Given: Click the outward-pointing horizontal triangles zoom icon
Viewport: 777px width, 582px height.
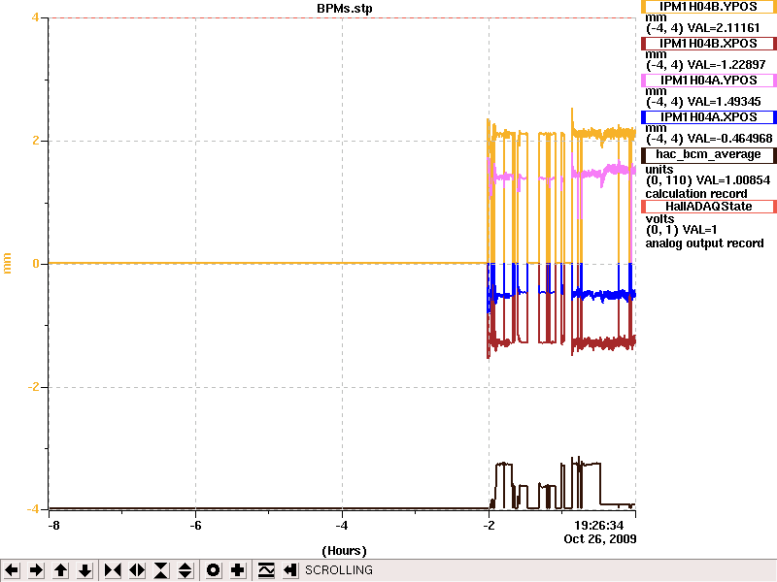Looking at the screenshot, I should (137, 570).
